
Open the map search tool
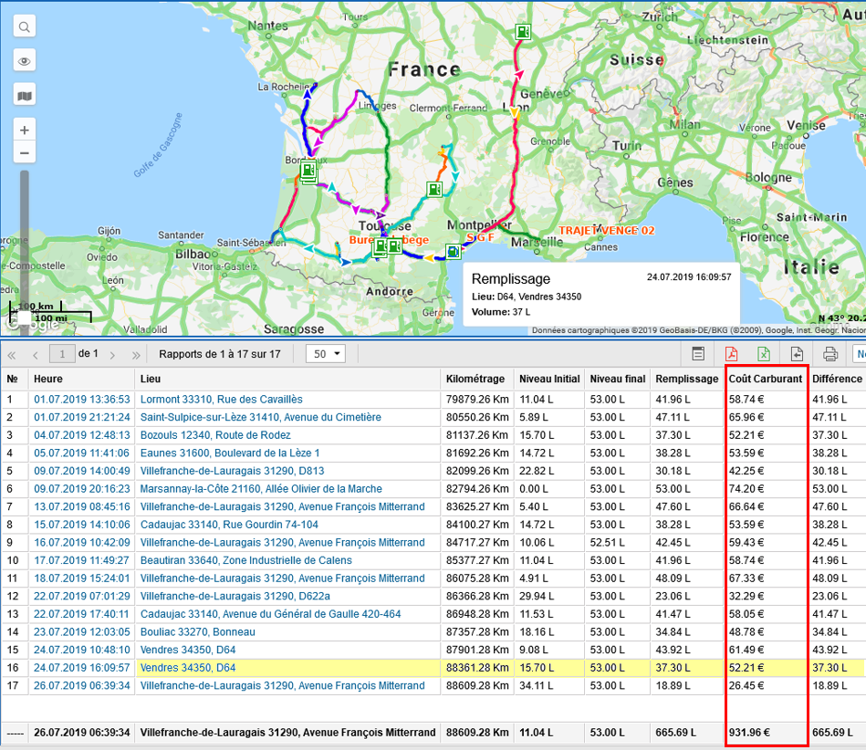tap(25, 26)
